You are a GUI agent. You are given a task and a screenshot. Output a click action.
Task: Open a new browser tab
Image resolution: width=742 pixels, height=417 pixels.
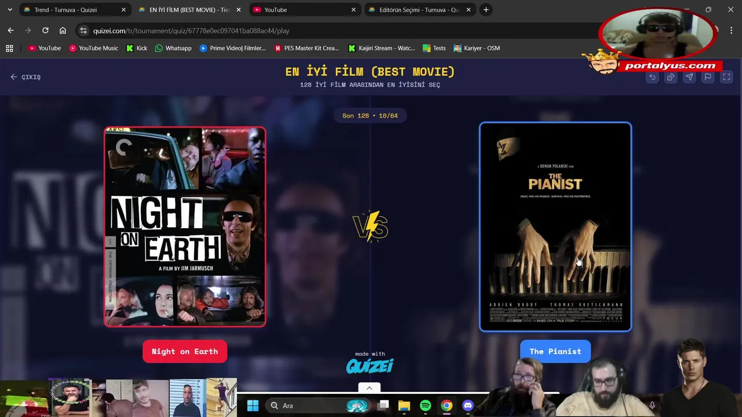coord(486,10)
